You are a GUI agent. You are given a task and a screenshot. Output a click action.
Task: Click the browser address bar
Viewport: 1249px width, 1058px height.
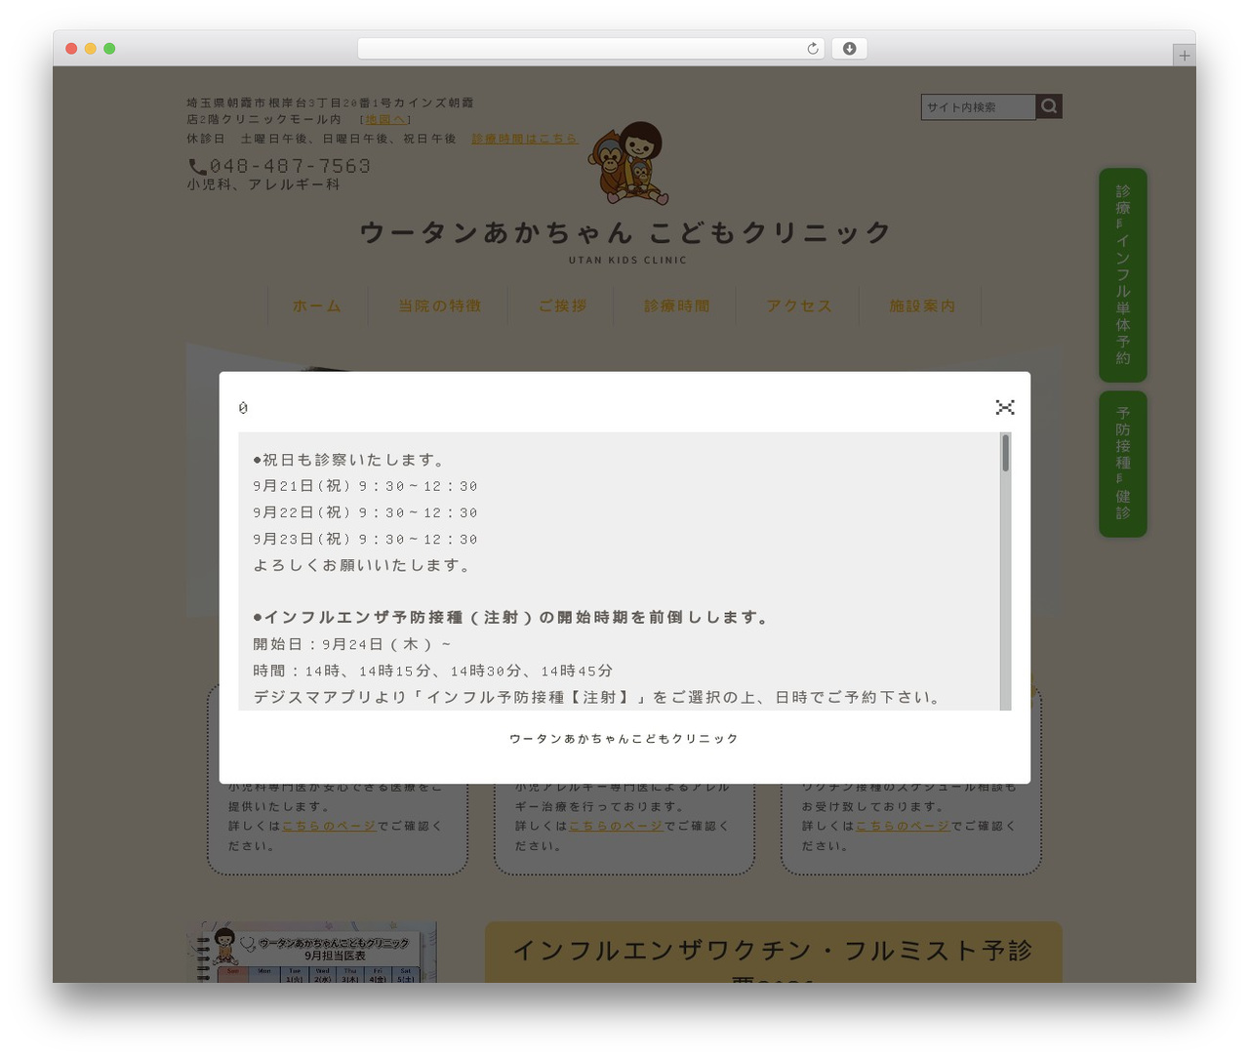click(590, 49)
